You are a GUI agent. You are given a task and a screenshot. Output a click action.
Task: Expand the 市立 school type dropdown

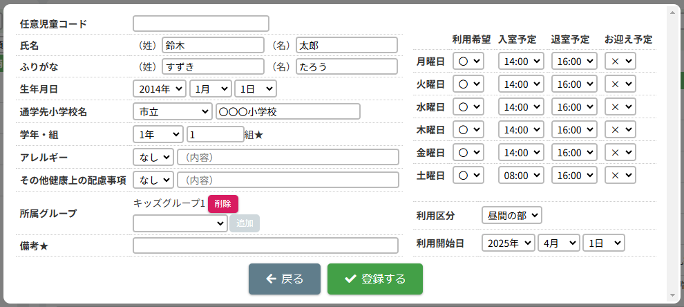172,111
